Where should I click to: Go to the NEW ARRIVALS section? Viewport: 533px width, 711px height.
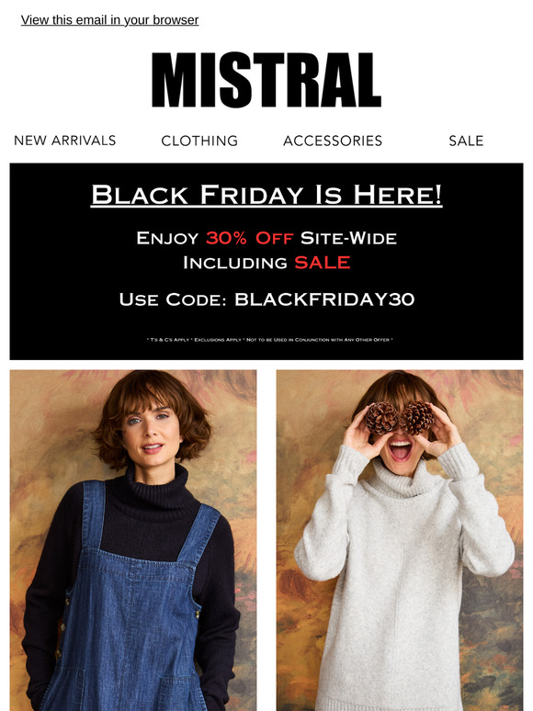click(65, 141)
